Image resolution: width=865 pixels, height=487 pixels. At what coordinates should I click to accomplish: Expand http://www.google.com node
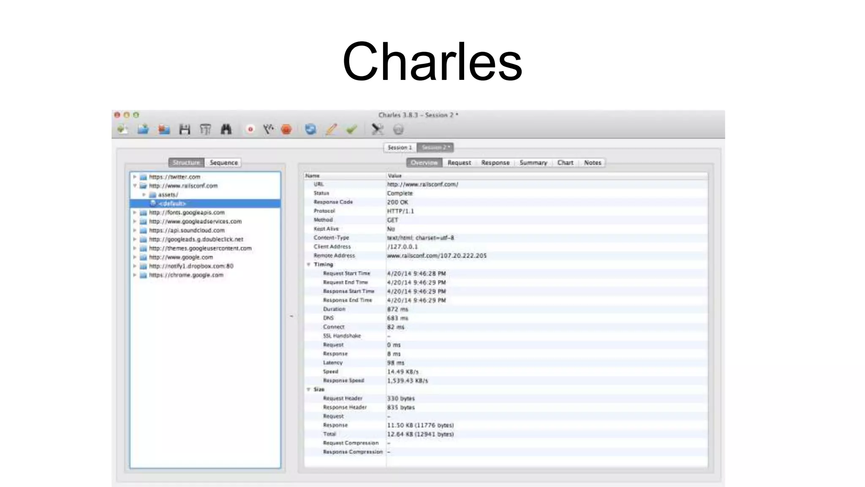[135, 257]
